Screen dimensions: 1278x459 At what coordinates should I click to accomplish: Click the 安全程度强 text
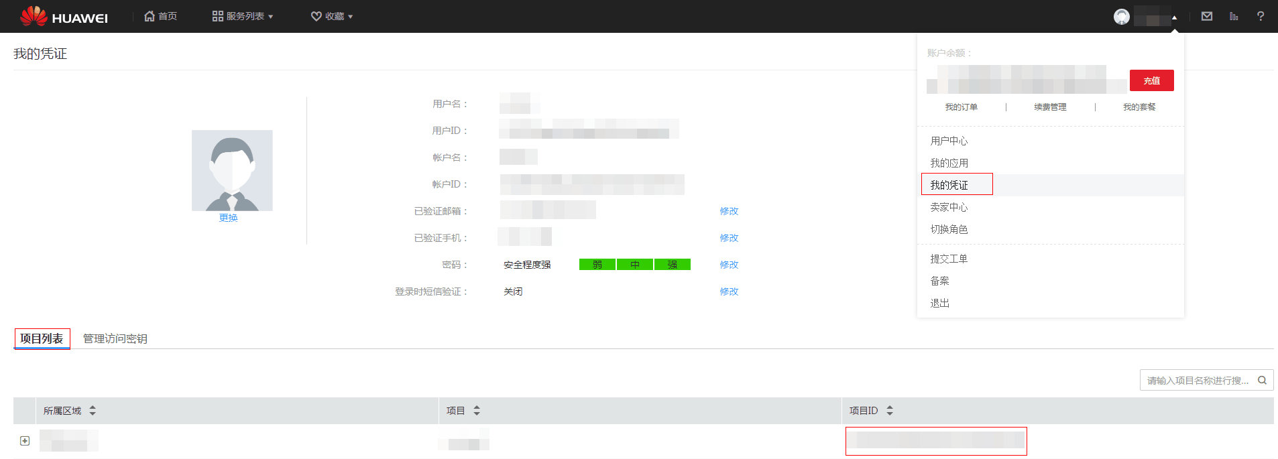[x=527, y=265]
